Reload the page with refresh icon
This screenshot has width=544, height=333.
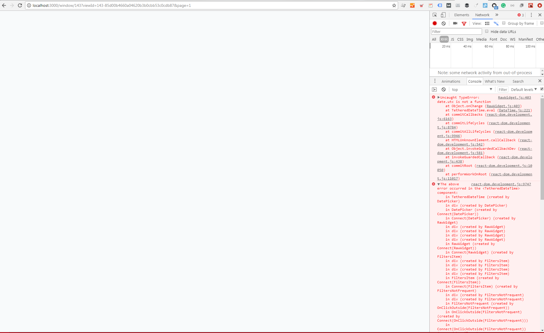pos(20,5)
